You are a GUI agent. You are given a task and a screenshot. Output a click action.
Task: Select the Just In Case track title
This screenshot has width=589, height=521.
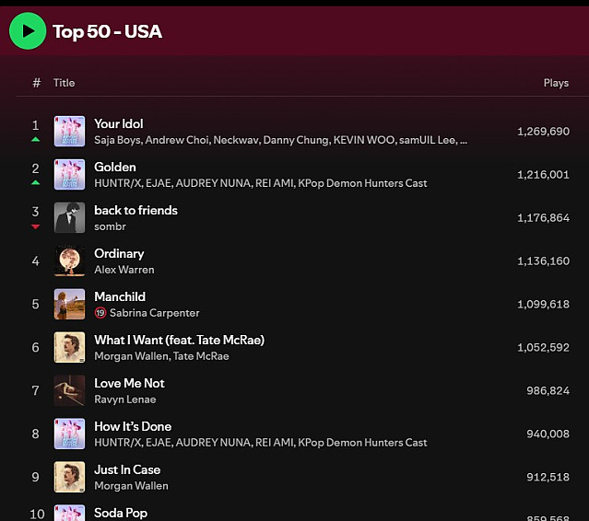(x=127, y=469)
